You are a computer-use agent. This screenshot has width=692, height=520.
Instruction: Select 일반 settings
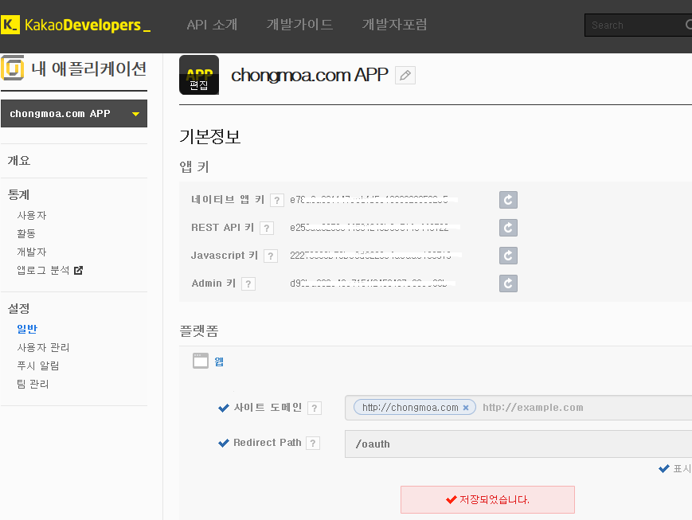27,330
